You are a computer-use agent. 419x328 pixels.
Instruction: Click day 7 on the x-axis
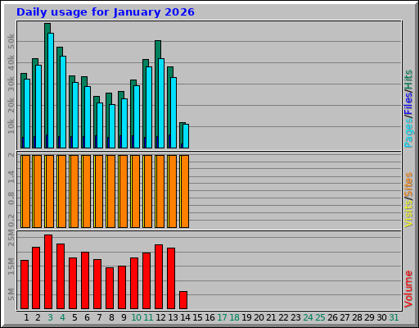99,317
